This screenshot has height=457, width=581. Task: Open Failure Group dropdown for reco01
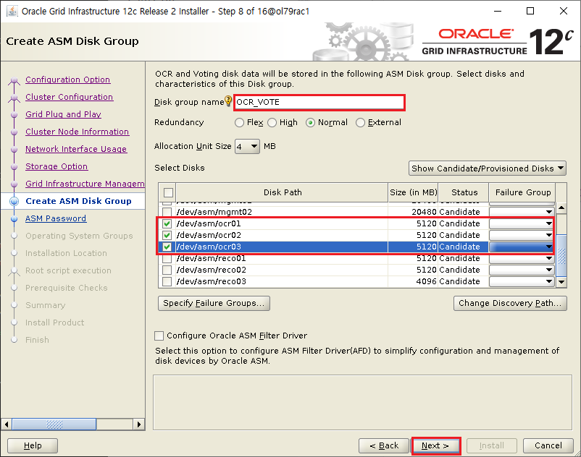tap(522, 258)
